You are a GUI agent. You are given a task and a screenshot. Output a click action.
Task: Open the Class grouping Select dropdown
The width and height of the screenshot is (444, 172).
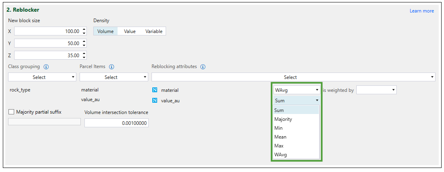42,77
